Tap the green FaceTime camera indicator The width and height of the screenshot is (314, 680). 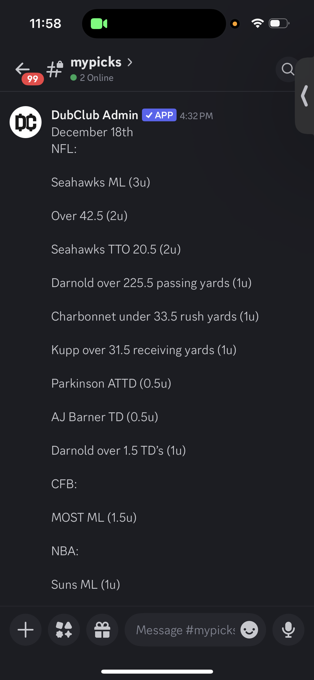(99, 24)
